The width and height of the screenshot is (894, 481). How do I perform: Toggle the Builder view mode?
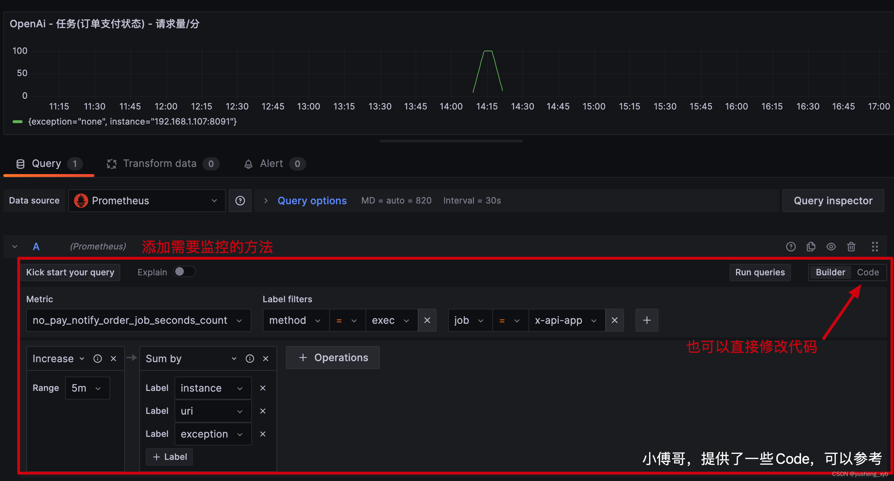829,272
